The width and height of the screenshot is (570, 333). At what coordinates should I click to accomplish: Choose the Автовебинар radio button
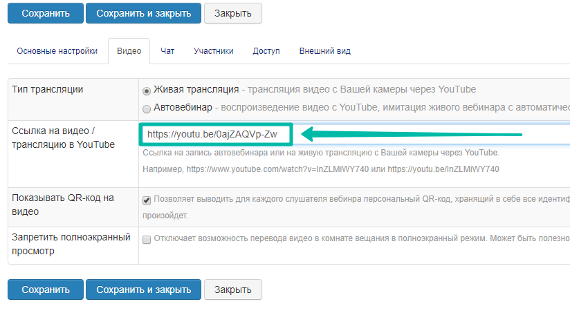pos(147,108)
